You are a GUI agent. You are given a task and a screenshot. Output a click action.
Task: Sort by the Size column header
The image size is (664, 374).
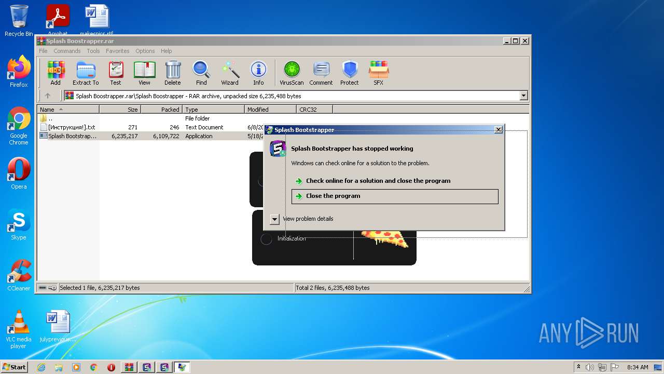(120, 110)
